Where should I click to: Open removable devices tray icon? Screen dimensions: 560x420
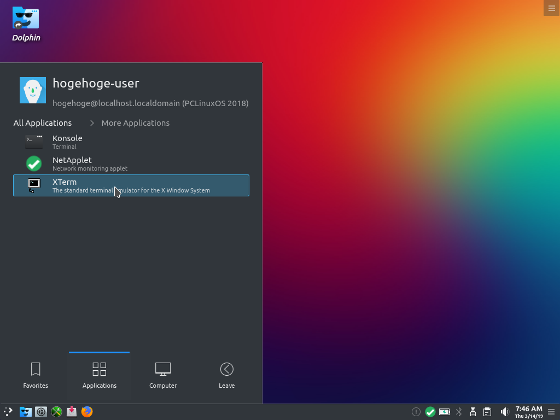tap(473, 412)
